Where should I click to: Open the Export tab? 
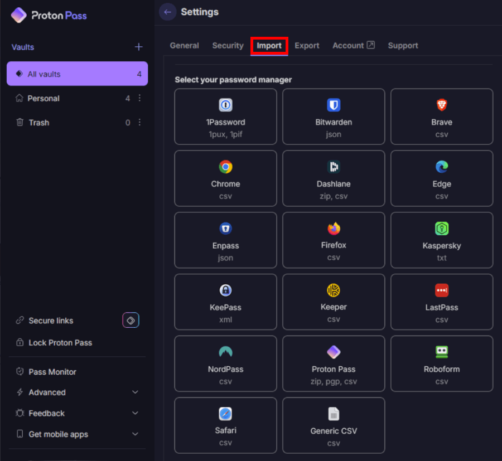(x=307, y=46)
